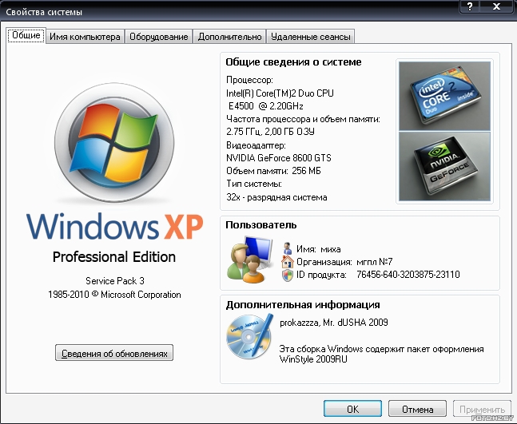Select the Общие tab
This screenshot has height=424, width=517.
26,35
